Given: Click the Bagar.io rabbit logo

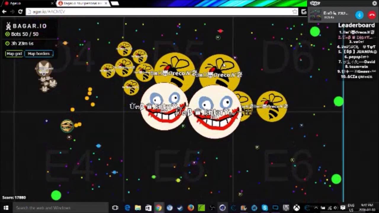Looking at the screenshot, I should 8,26.
